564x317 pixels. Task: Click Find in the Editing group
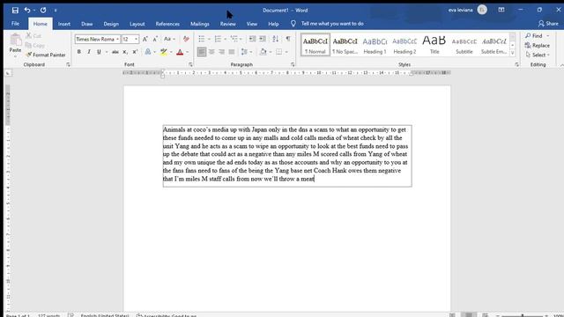click(534, 35)
